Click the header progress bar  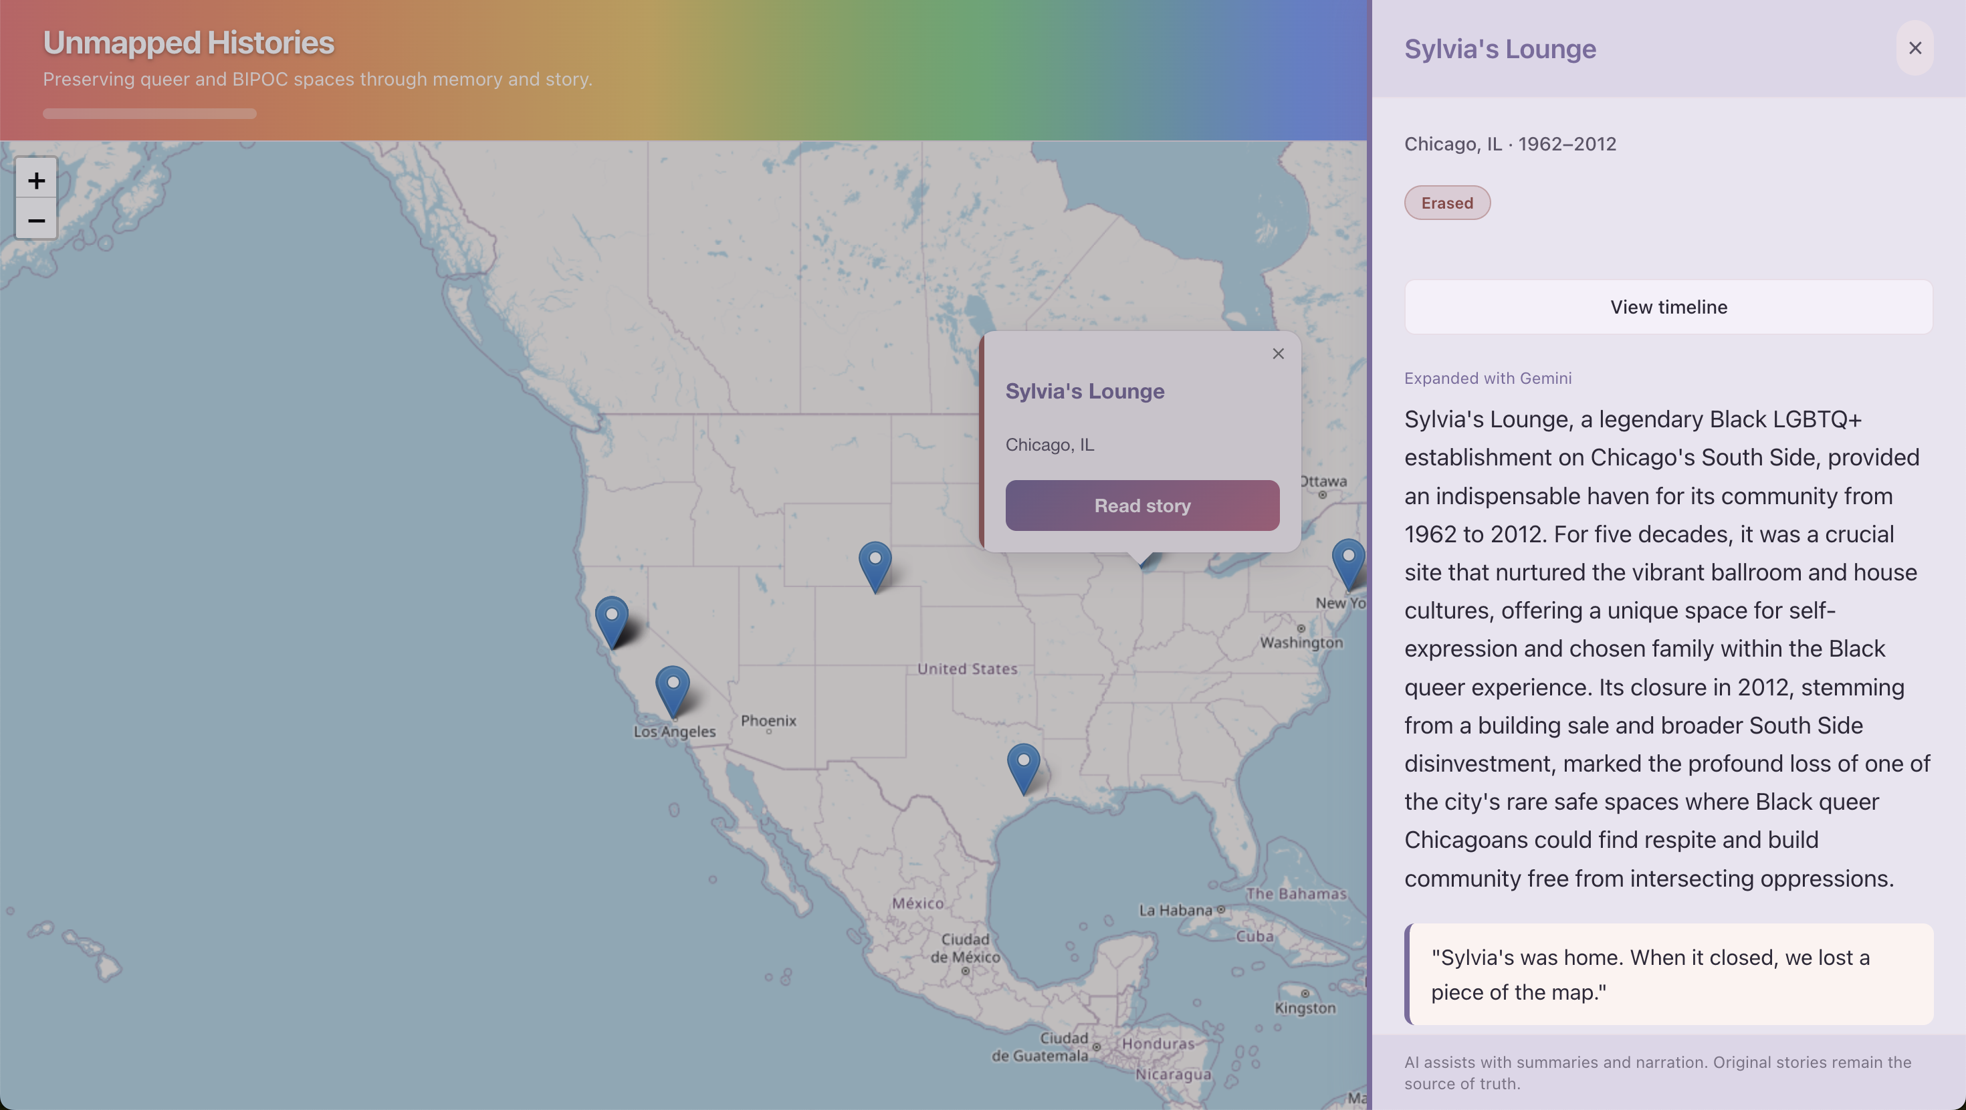(x=150, y=114)
